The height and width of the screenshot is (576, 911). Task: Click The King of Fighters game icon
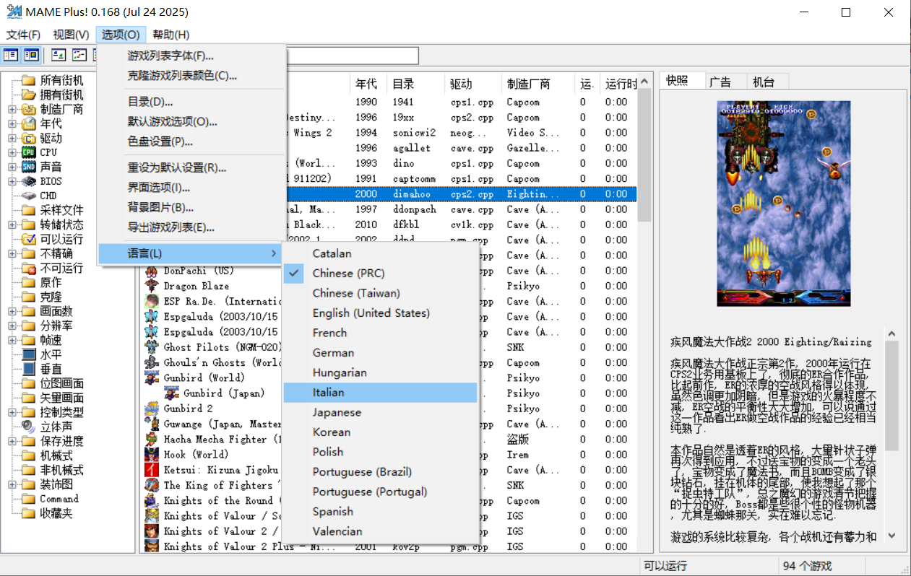tap(152, 485)
